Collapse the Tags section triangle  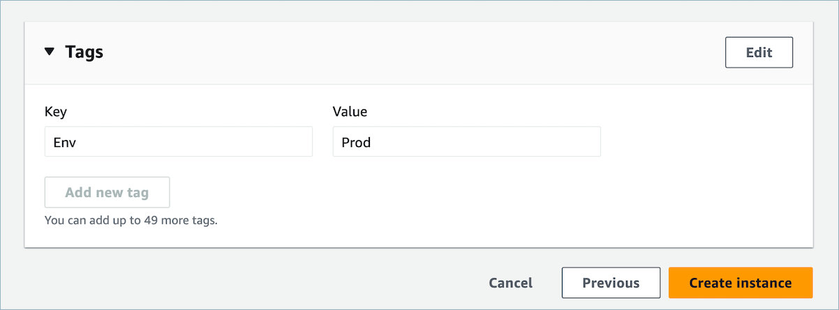(x=49, y=52)
